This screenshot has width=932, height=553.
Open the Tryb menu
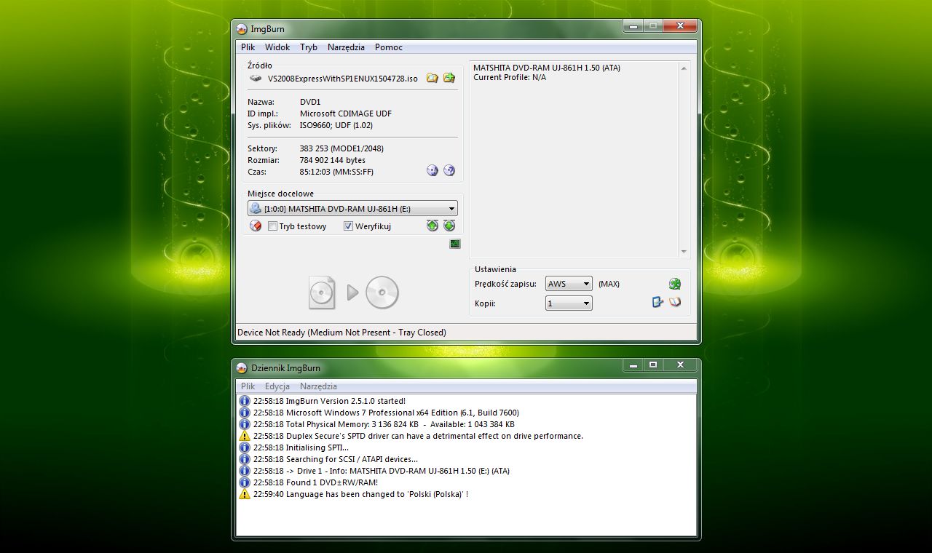[309, 47]
